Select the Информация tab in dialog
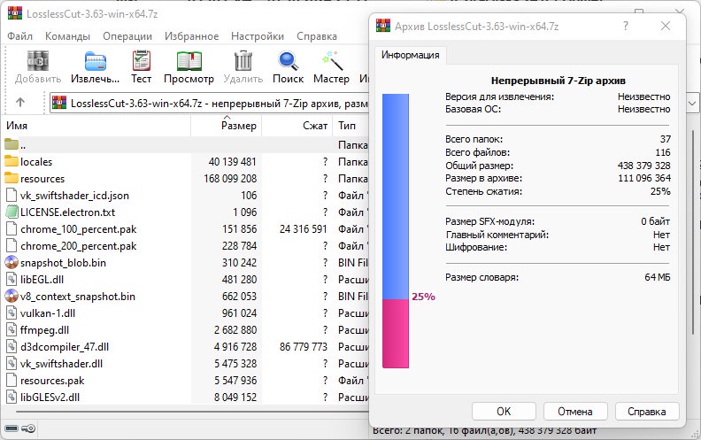The height and width of the screenshot is (440, 701). pyautogui.click(x=411, y=55)
